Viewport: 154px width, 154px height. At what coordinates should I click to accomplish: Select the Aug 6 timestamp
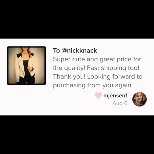point(120,103)
